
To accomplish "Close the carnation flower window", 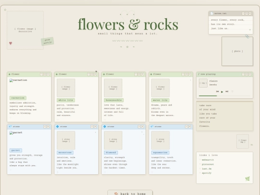I will pyautogui.click(x=48, y=74).
